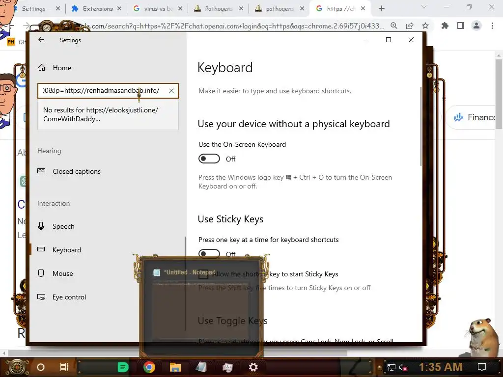Open File Explorer from the taskbar

(x=175, y=367)
